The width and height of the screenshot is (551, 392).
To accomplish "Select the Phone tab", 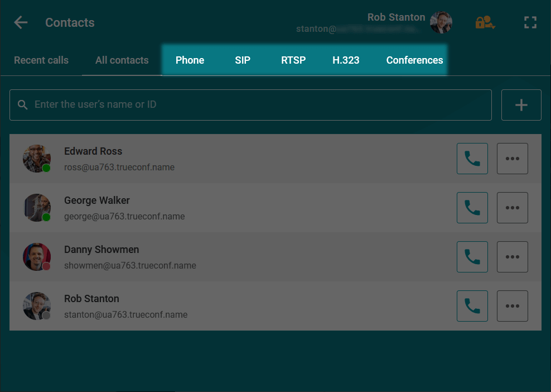I will [190, 60].
